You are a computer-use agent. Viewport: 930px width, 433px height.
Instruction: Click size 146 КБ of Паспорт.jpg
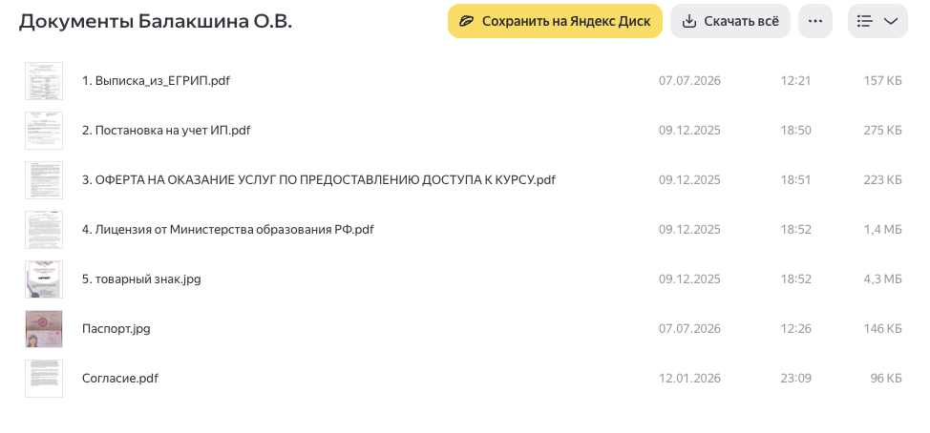(x=882, y=329)
